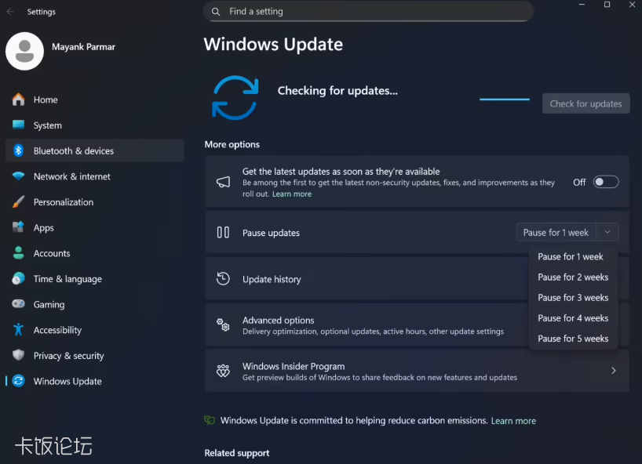The image size is (642, 464).
Task: Click the Apps icon in sidebar
Action: pyautogui.click(x=18, y=227)
